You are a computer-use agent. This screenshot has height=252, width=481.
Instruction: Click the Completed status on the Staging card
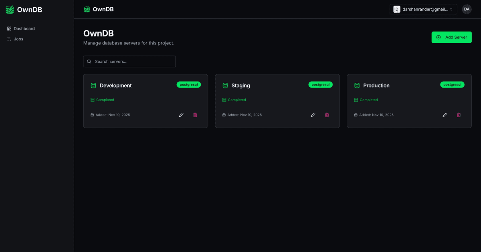(234, 100)
